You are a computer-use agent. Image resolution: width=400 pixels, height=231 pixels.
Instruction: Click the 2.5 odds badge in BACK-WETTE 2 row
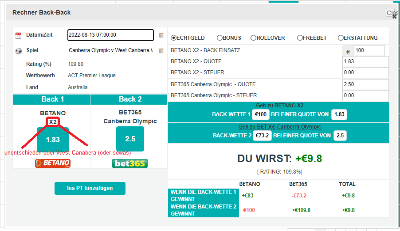[340, 136]
